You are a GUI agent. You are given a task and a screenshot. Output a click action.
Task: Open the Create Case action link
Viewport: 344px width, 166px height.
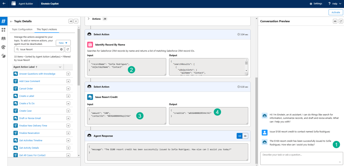(25, 111)
